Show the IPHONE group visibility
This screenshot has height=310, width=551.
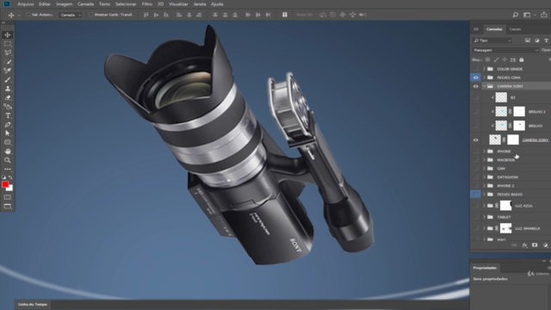click(x=475, y=152)
